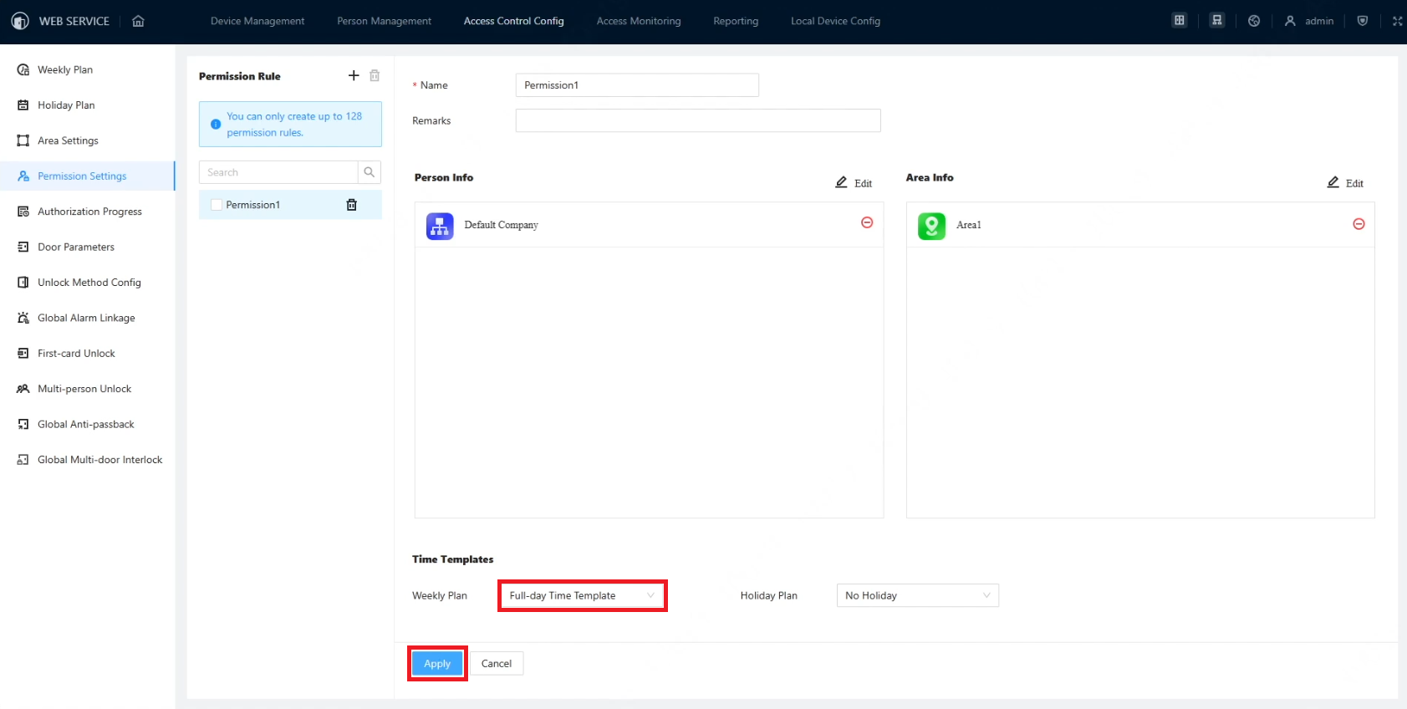Open the Holiday Plan dropdown
This screenshot has width=1407, height=709.
coord(917,595)
